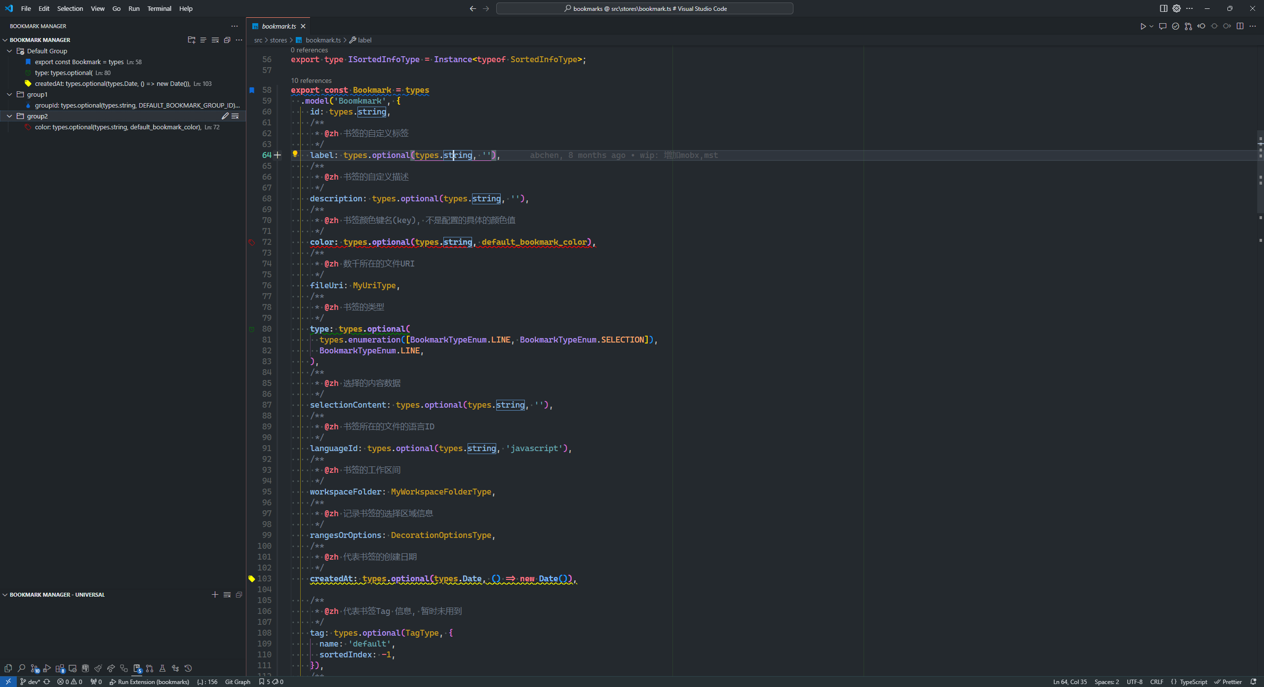The image size is (1264, 687).
Task: Click Run Extension (bookmarks) in status bar
Action: pos(149,682)
